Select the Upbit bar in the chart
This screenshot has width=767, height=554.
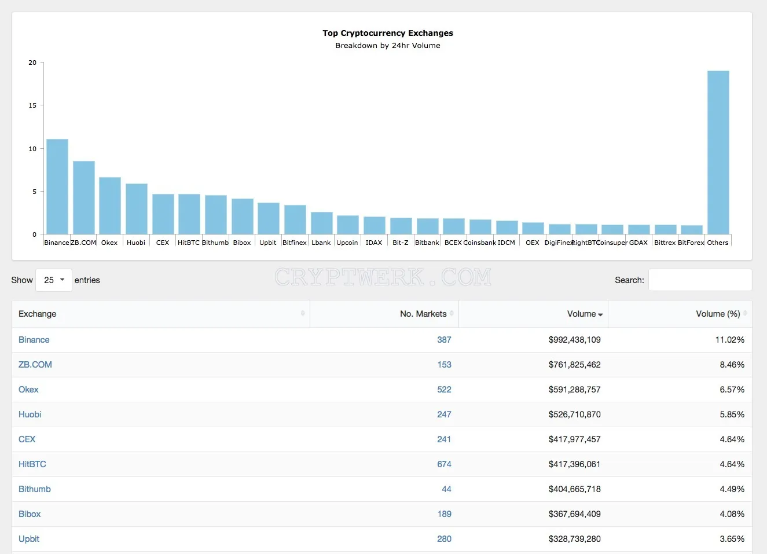pos(269,218)
